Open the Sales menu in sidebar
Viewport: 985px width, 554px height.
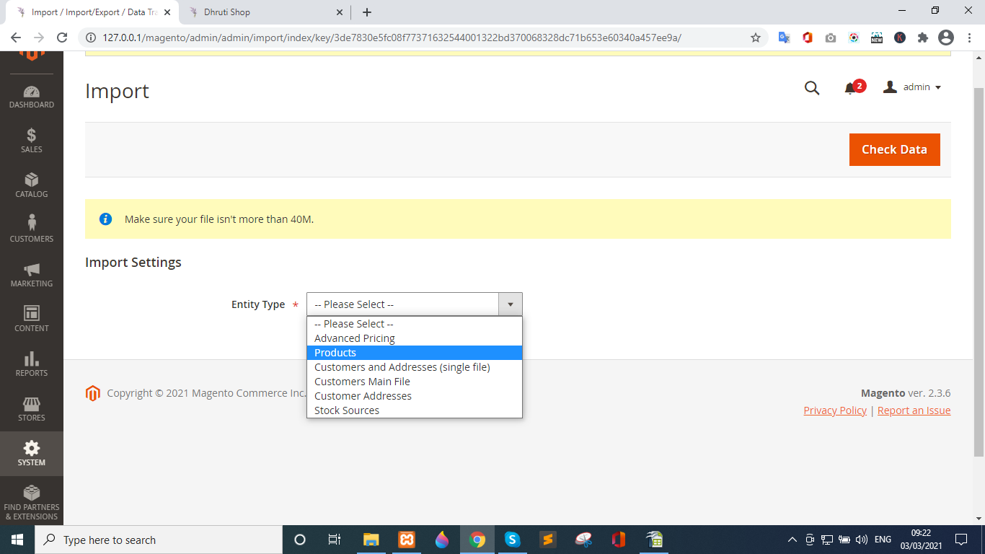coord(31,141)
